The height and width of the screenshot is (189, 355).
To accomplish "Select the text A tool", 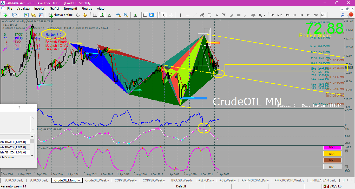I will click(217, 15).
